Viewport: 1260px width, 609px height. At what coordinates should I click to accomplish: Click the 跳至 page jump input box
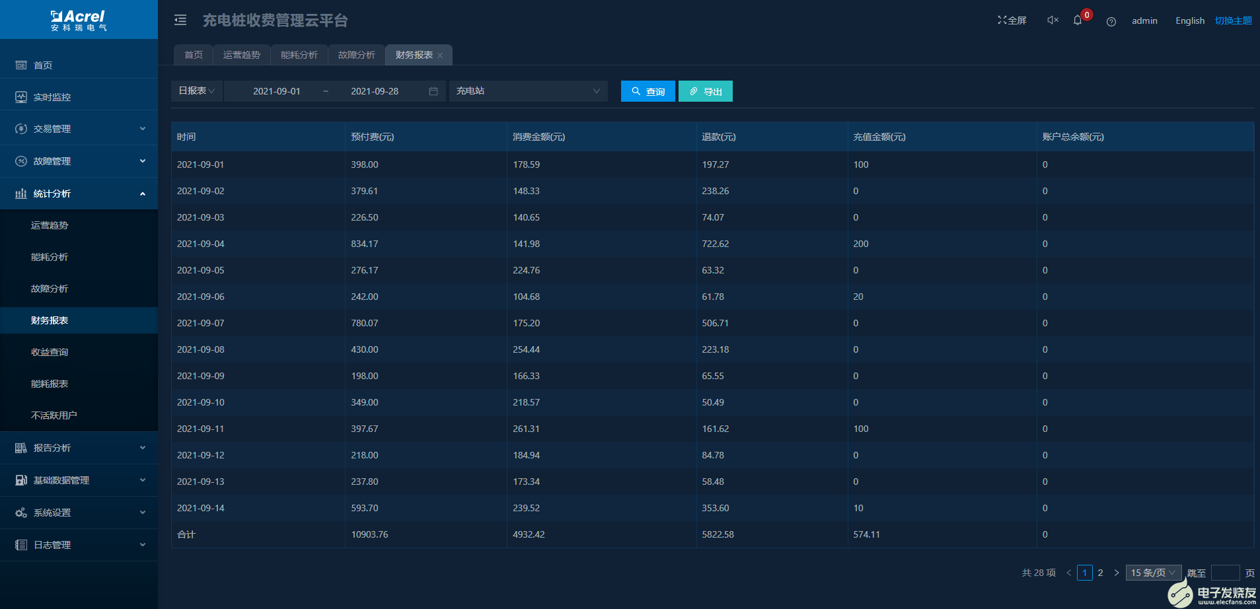[x=1225, y=573]
